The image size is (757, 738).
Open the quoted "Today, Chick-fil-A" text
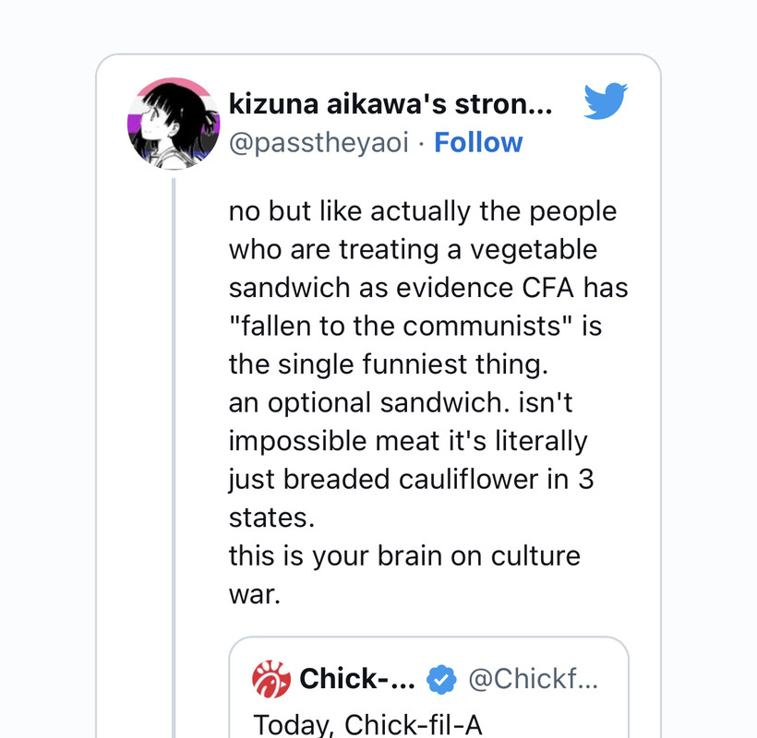point(368,724)
